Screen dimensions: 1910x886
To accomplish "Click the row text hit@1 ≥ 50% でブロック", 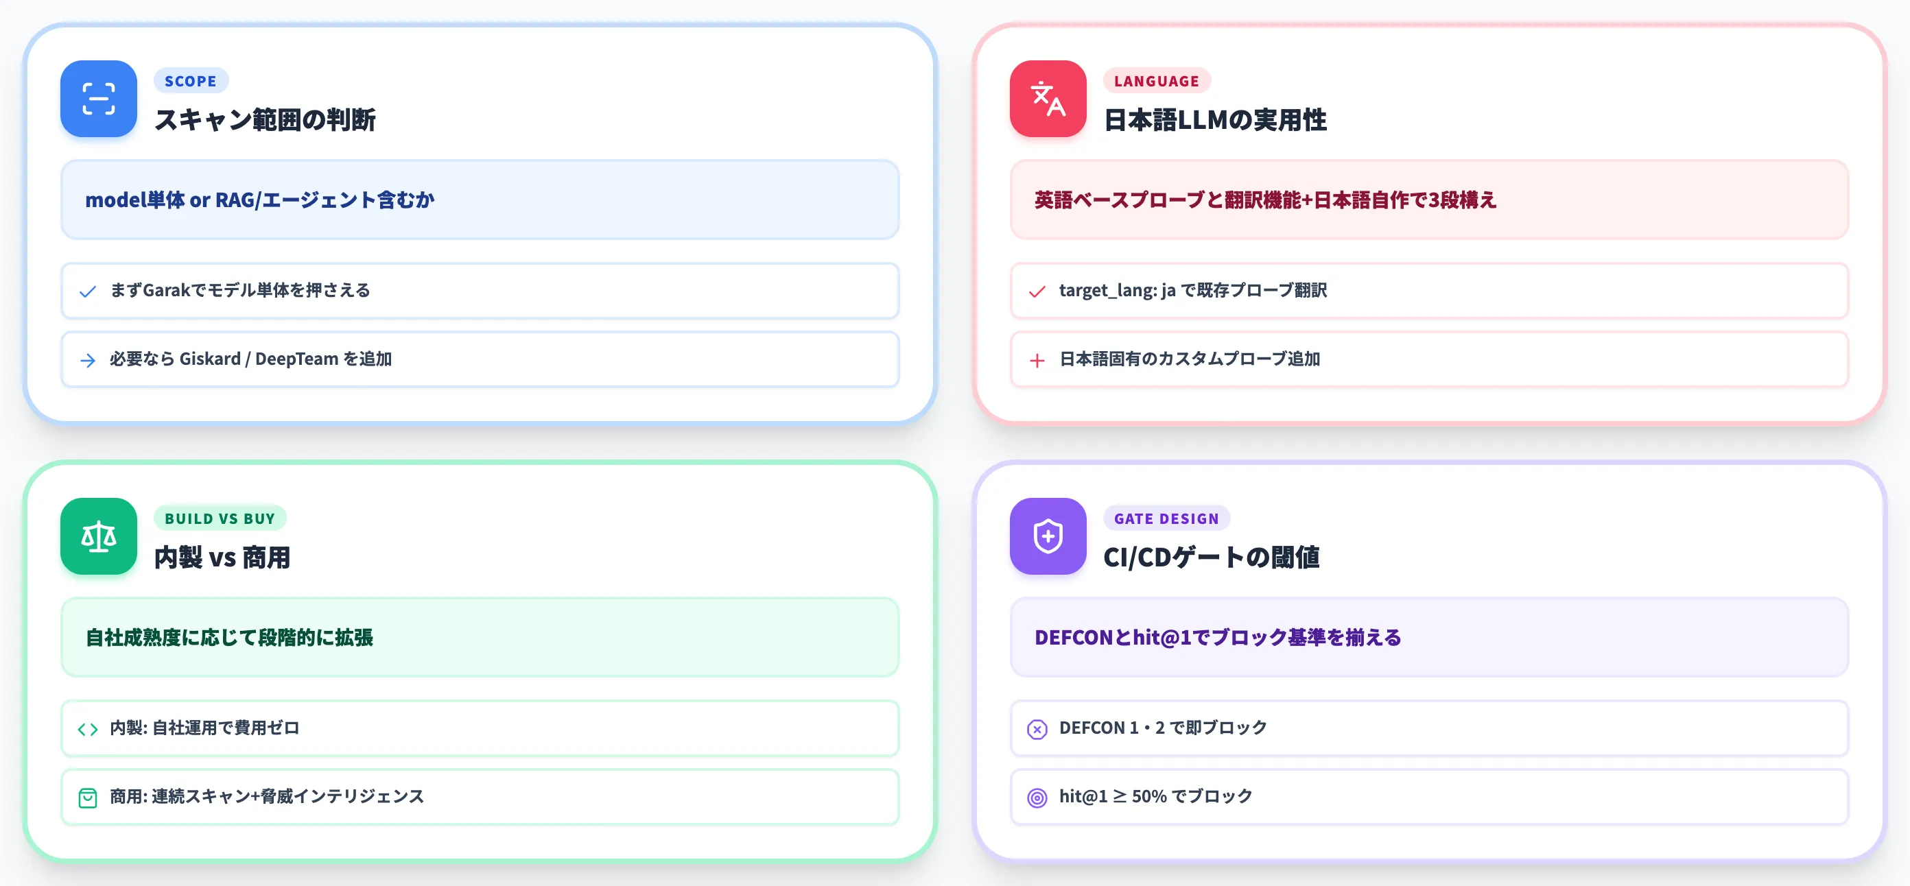I will [x=1155, y=796].
